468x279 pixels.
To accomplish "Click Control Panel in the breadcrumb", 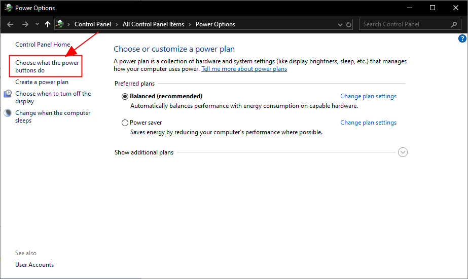I will point(93,24).
